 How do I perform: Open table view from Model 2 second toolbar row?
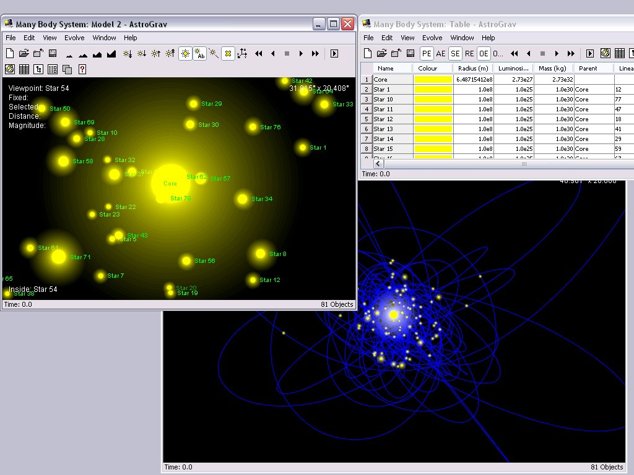(x=24, y=69)
